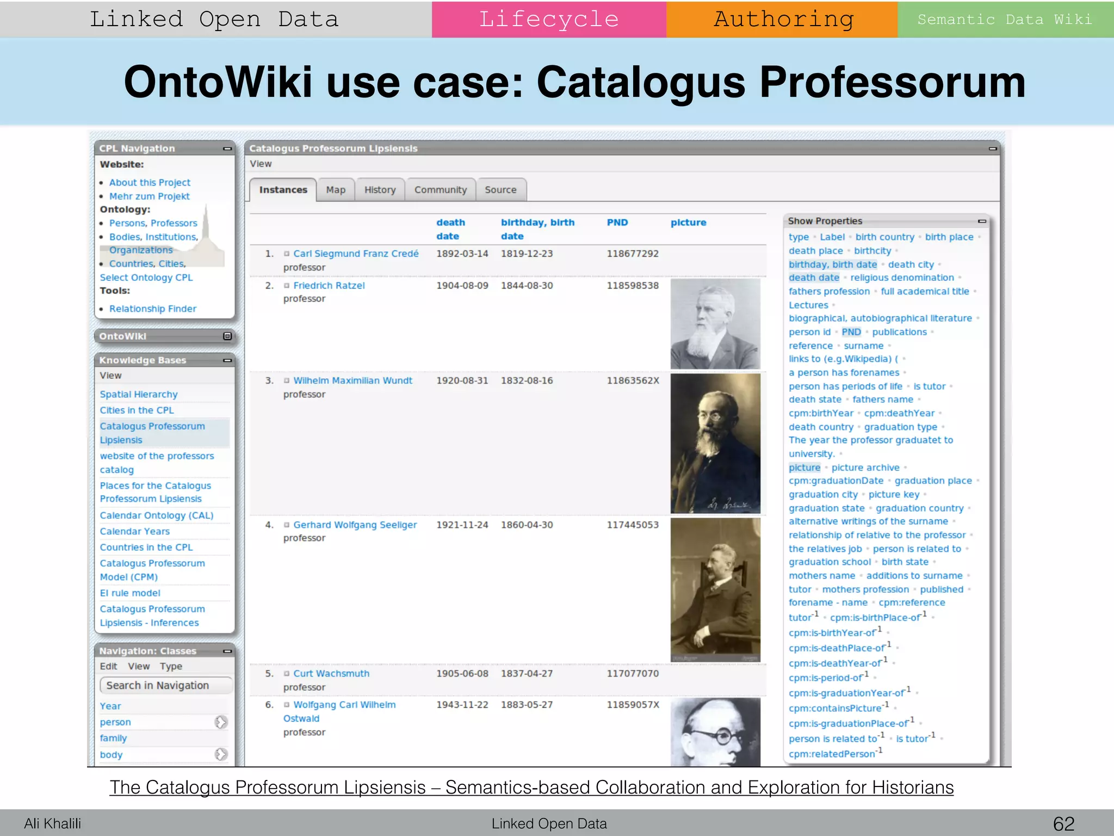Toggle the religious denomination property
The width and height of the screenshot is (1114, 836).
point(902,278)
